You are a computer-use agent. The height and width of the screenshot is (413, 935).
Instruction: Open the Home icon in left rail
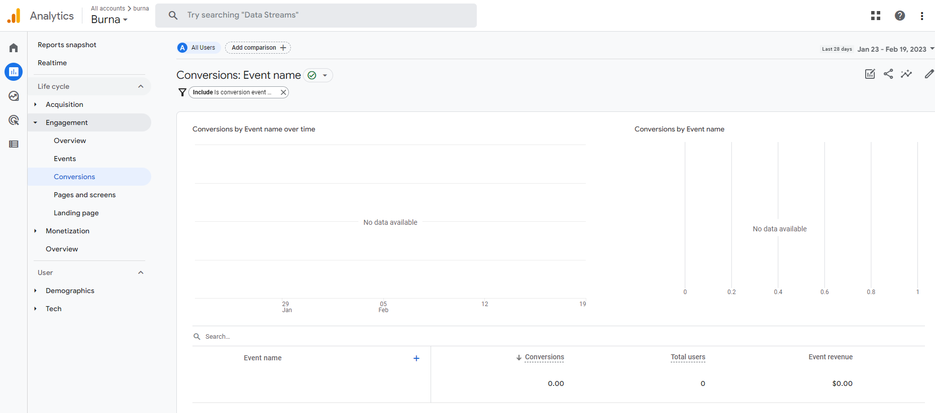[x=14, y=48]
